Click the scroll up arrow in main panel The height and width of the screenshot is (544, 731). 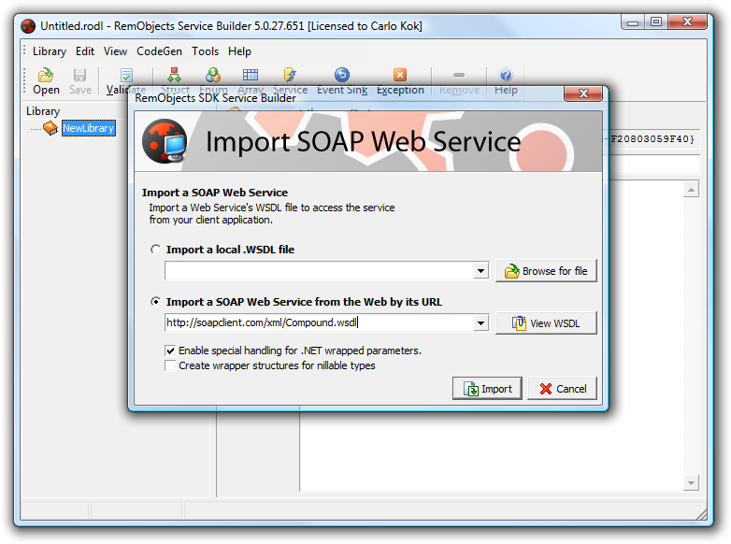tap(691, 190)
